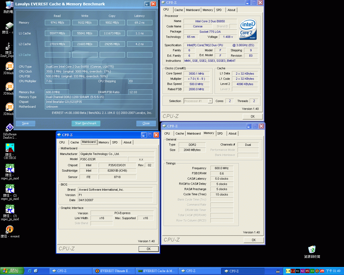Click the Start Benchmark button in EVEREST

(86, 123)
